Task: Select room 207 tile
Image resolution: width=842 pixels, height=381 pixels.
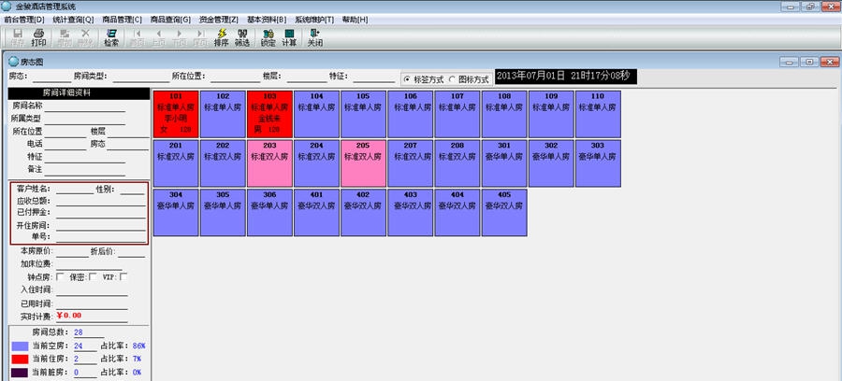Action: click(411, 162)
